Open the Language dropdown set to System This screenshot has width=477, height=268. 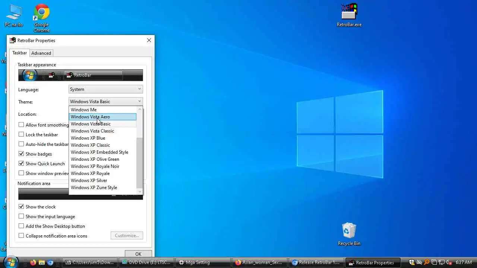106,89
